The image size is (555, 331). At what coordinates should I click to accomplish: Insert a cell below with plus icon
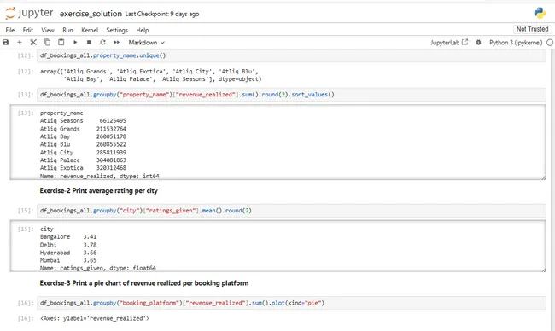(20, 43)
